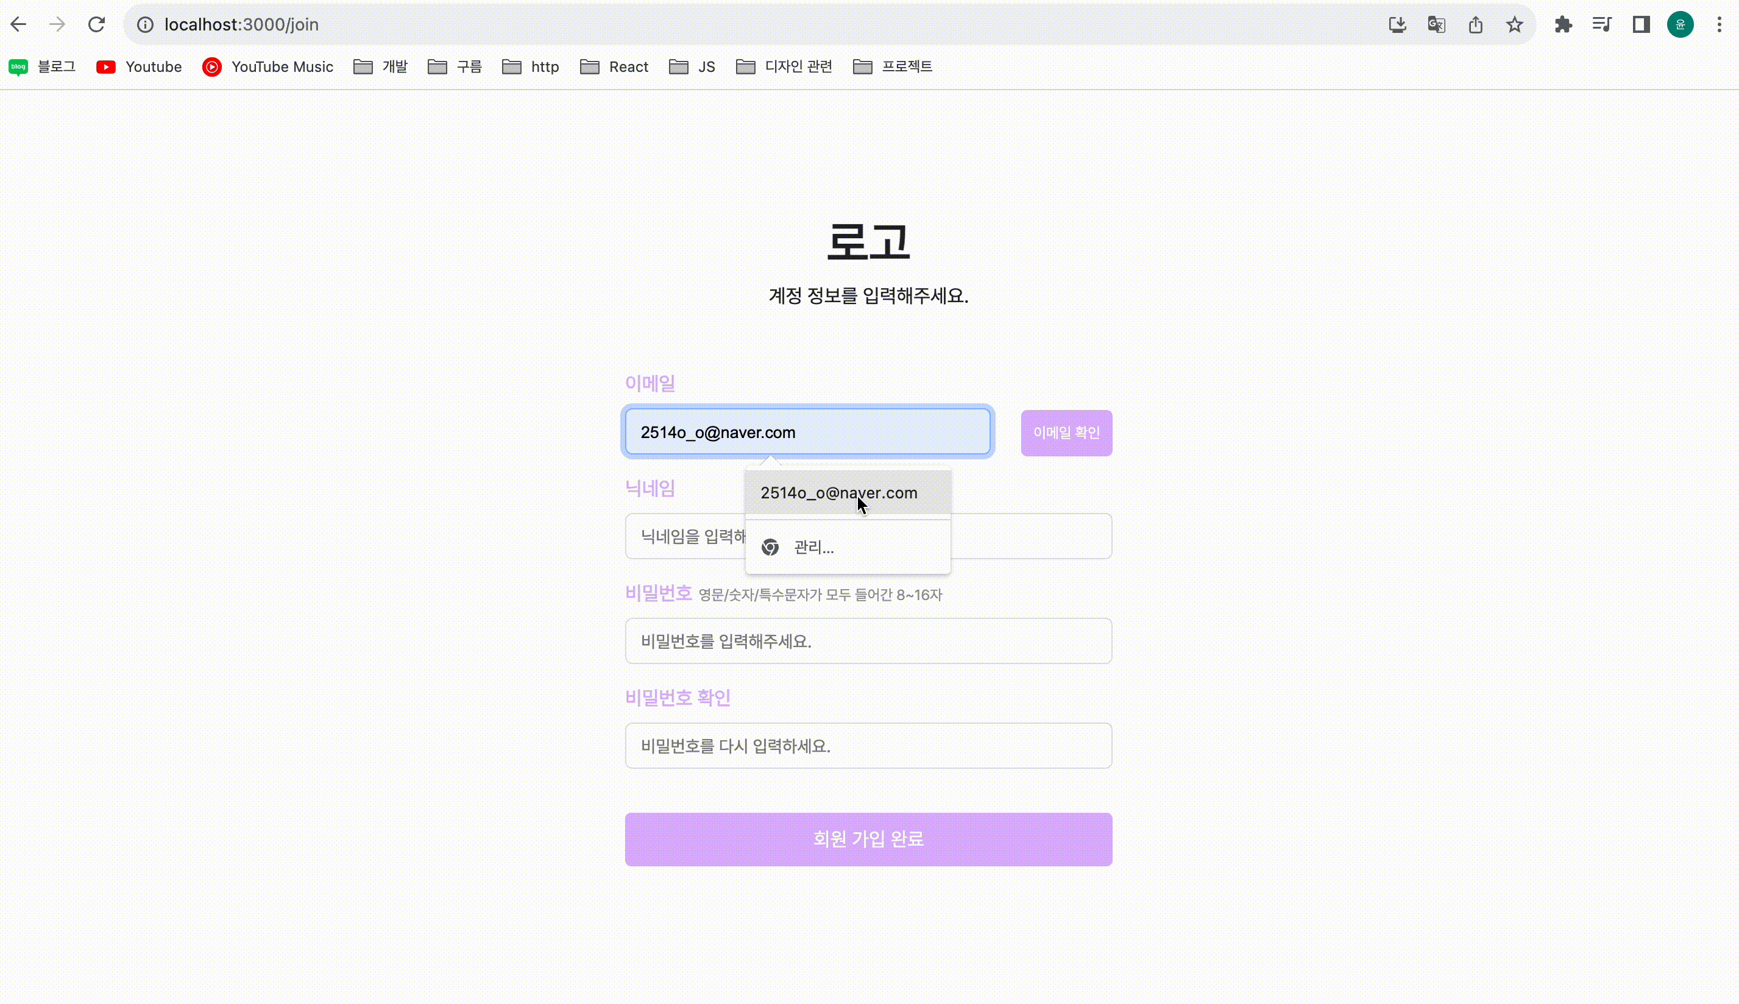Screen dimensions: 1739x1004
Task: Choose 관리... in the autofill popup
Action: pyautogui.click(x=813, y=548)
